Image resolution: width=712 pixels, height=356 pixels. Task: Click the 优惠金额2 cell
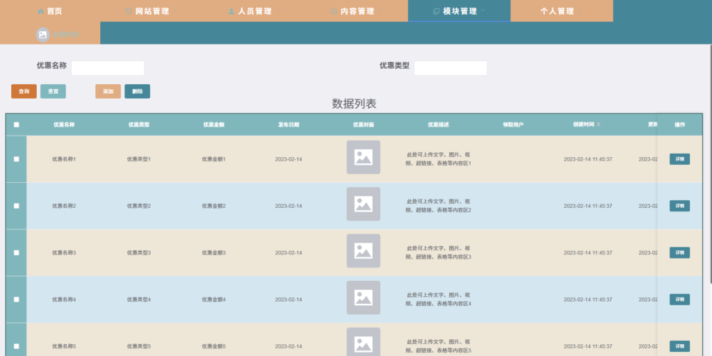tap(213, 206)
